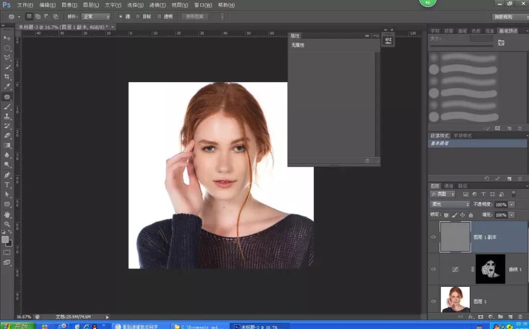Select the Zoom tool in toolbox
The width and height of the screenshot is (529, 329).
pos(7,224)
